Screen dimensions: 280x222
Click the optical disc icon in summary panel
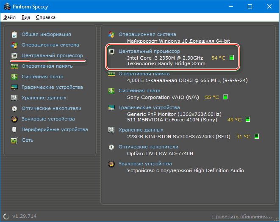pos(111,147)
